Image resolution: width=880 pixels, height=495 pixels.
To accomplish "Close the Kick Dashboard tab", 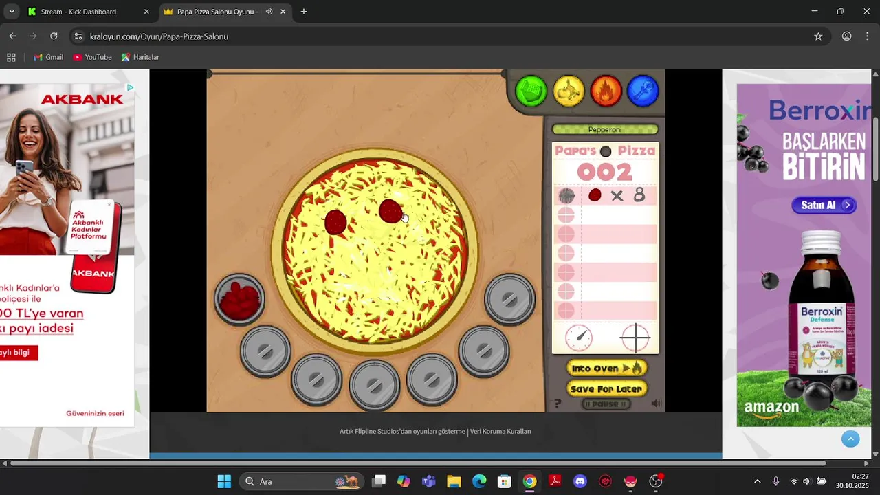I will [x=146, y=12].
